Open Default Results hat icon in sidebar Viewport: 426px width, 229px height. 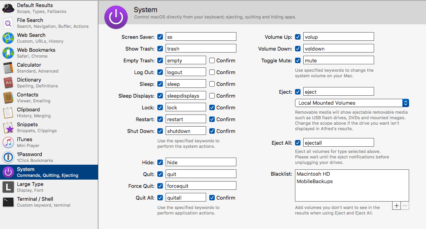tap(8, 8)
